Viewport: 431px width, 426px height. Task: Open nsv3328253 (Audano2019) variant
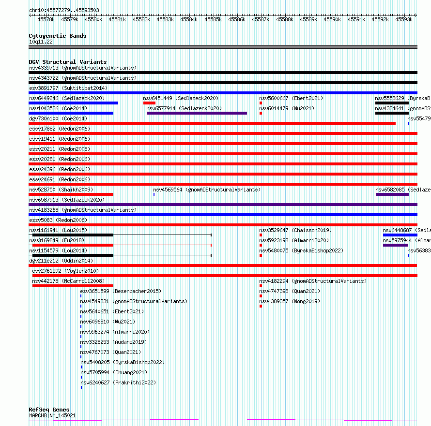(113, 342)
